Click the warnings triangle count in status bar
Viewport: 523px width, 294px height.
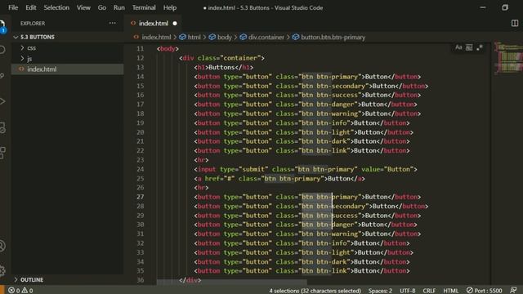click(x=27, y=291)
